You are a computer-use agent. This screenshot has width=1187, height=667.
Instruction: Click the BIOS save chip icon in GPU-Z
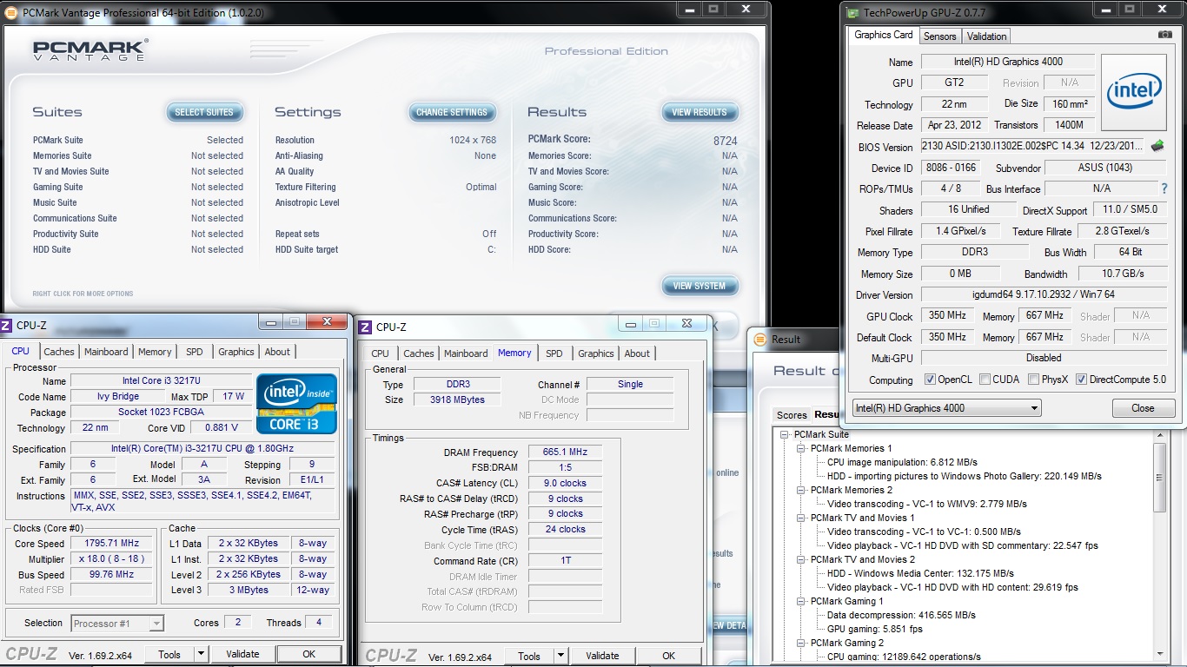[1157, 146]
